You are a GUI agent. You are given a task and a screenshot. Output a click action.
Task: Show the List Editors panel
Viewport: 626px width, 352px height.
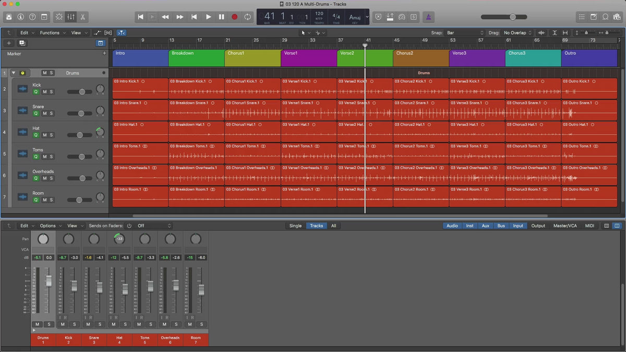click(582, 17)
